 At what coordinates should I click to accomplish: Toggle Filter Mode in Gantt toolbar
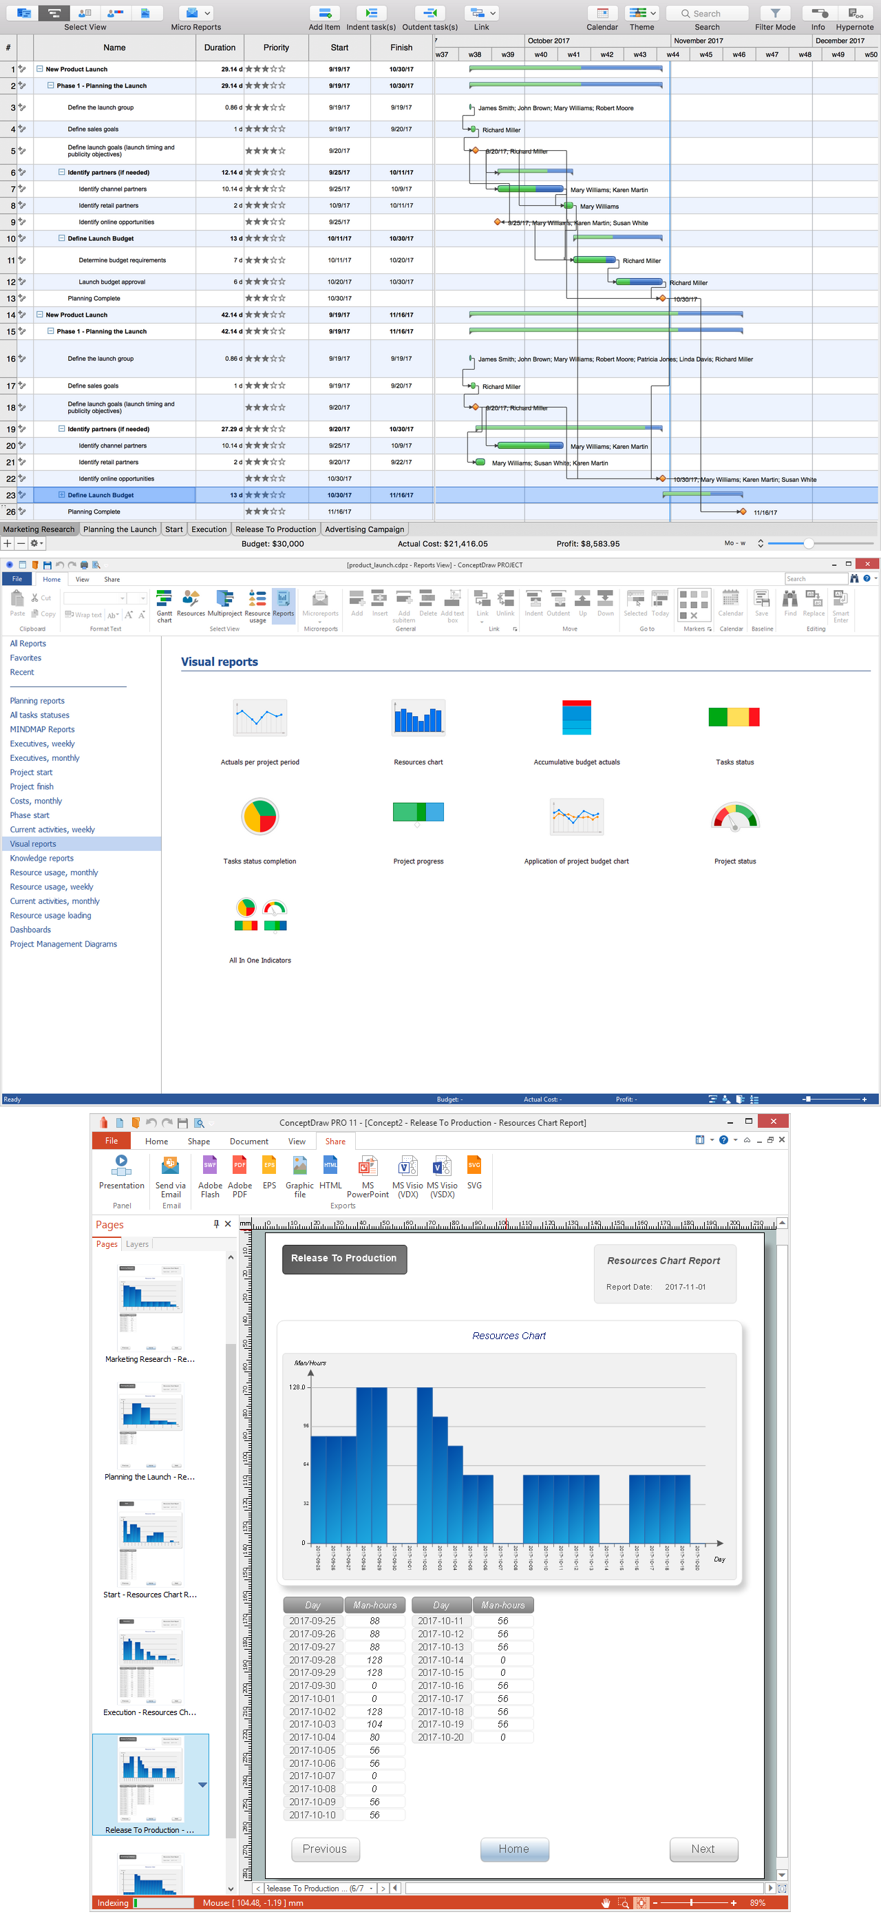coord(775,14)
